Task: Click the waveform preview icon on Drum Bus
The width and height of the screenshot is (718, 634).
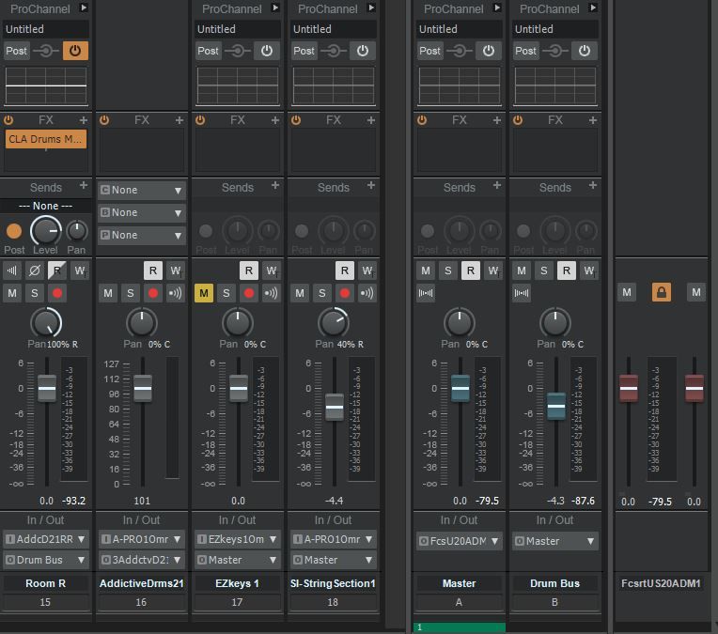Action: tap(522, 293)
